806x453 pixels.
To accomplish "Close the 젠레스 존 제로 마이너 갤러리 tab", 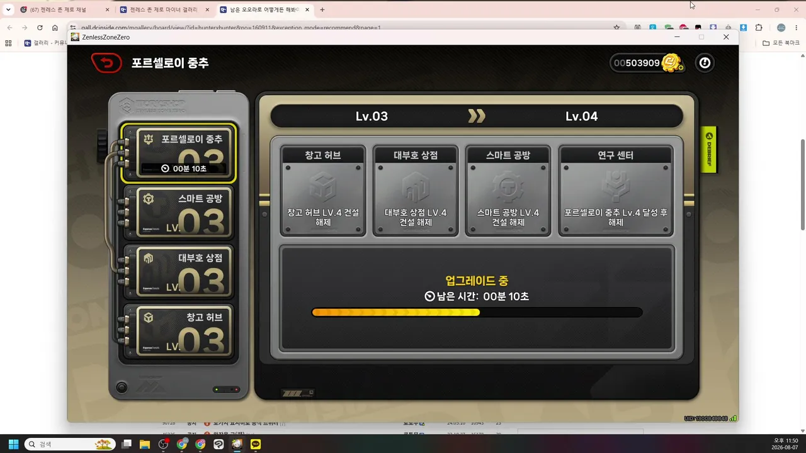I will 207,10.
